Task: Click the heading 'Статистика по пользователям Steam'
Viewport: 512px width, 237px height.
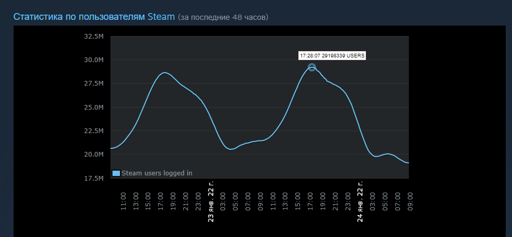Action: click(x=94, y=17)
